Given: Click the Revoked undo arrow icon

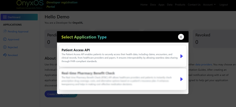Looking at the screenshot, I should (5, 55).
